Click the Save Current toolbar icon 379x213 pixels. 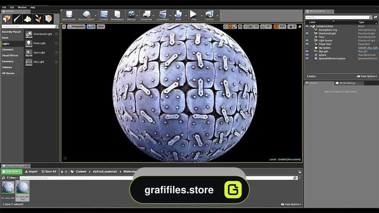click(x=69, y=14)
